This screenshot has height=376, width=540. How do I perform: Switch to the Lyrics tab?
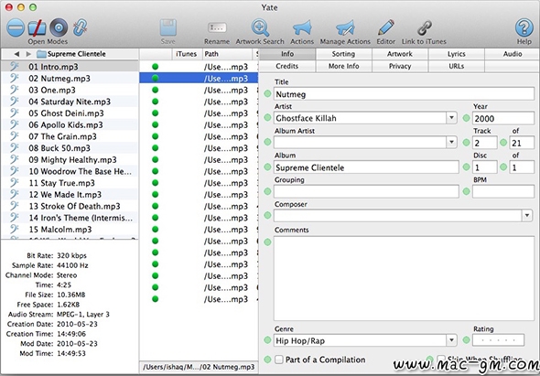[457, 54]
